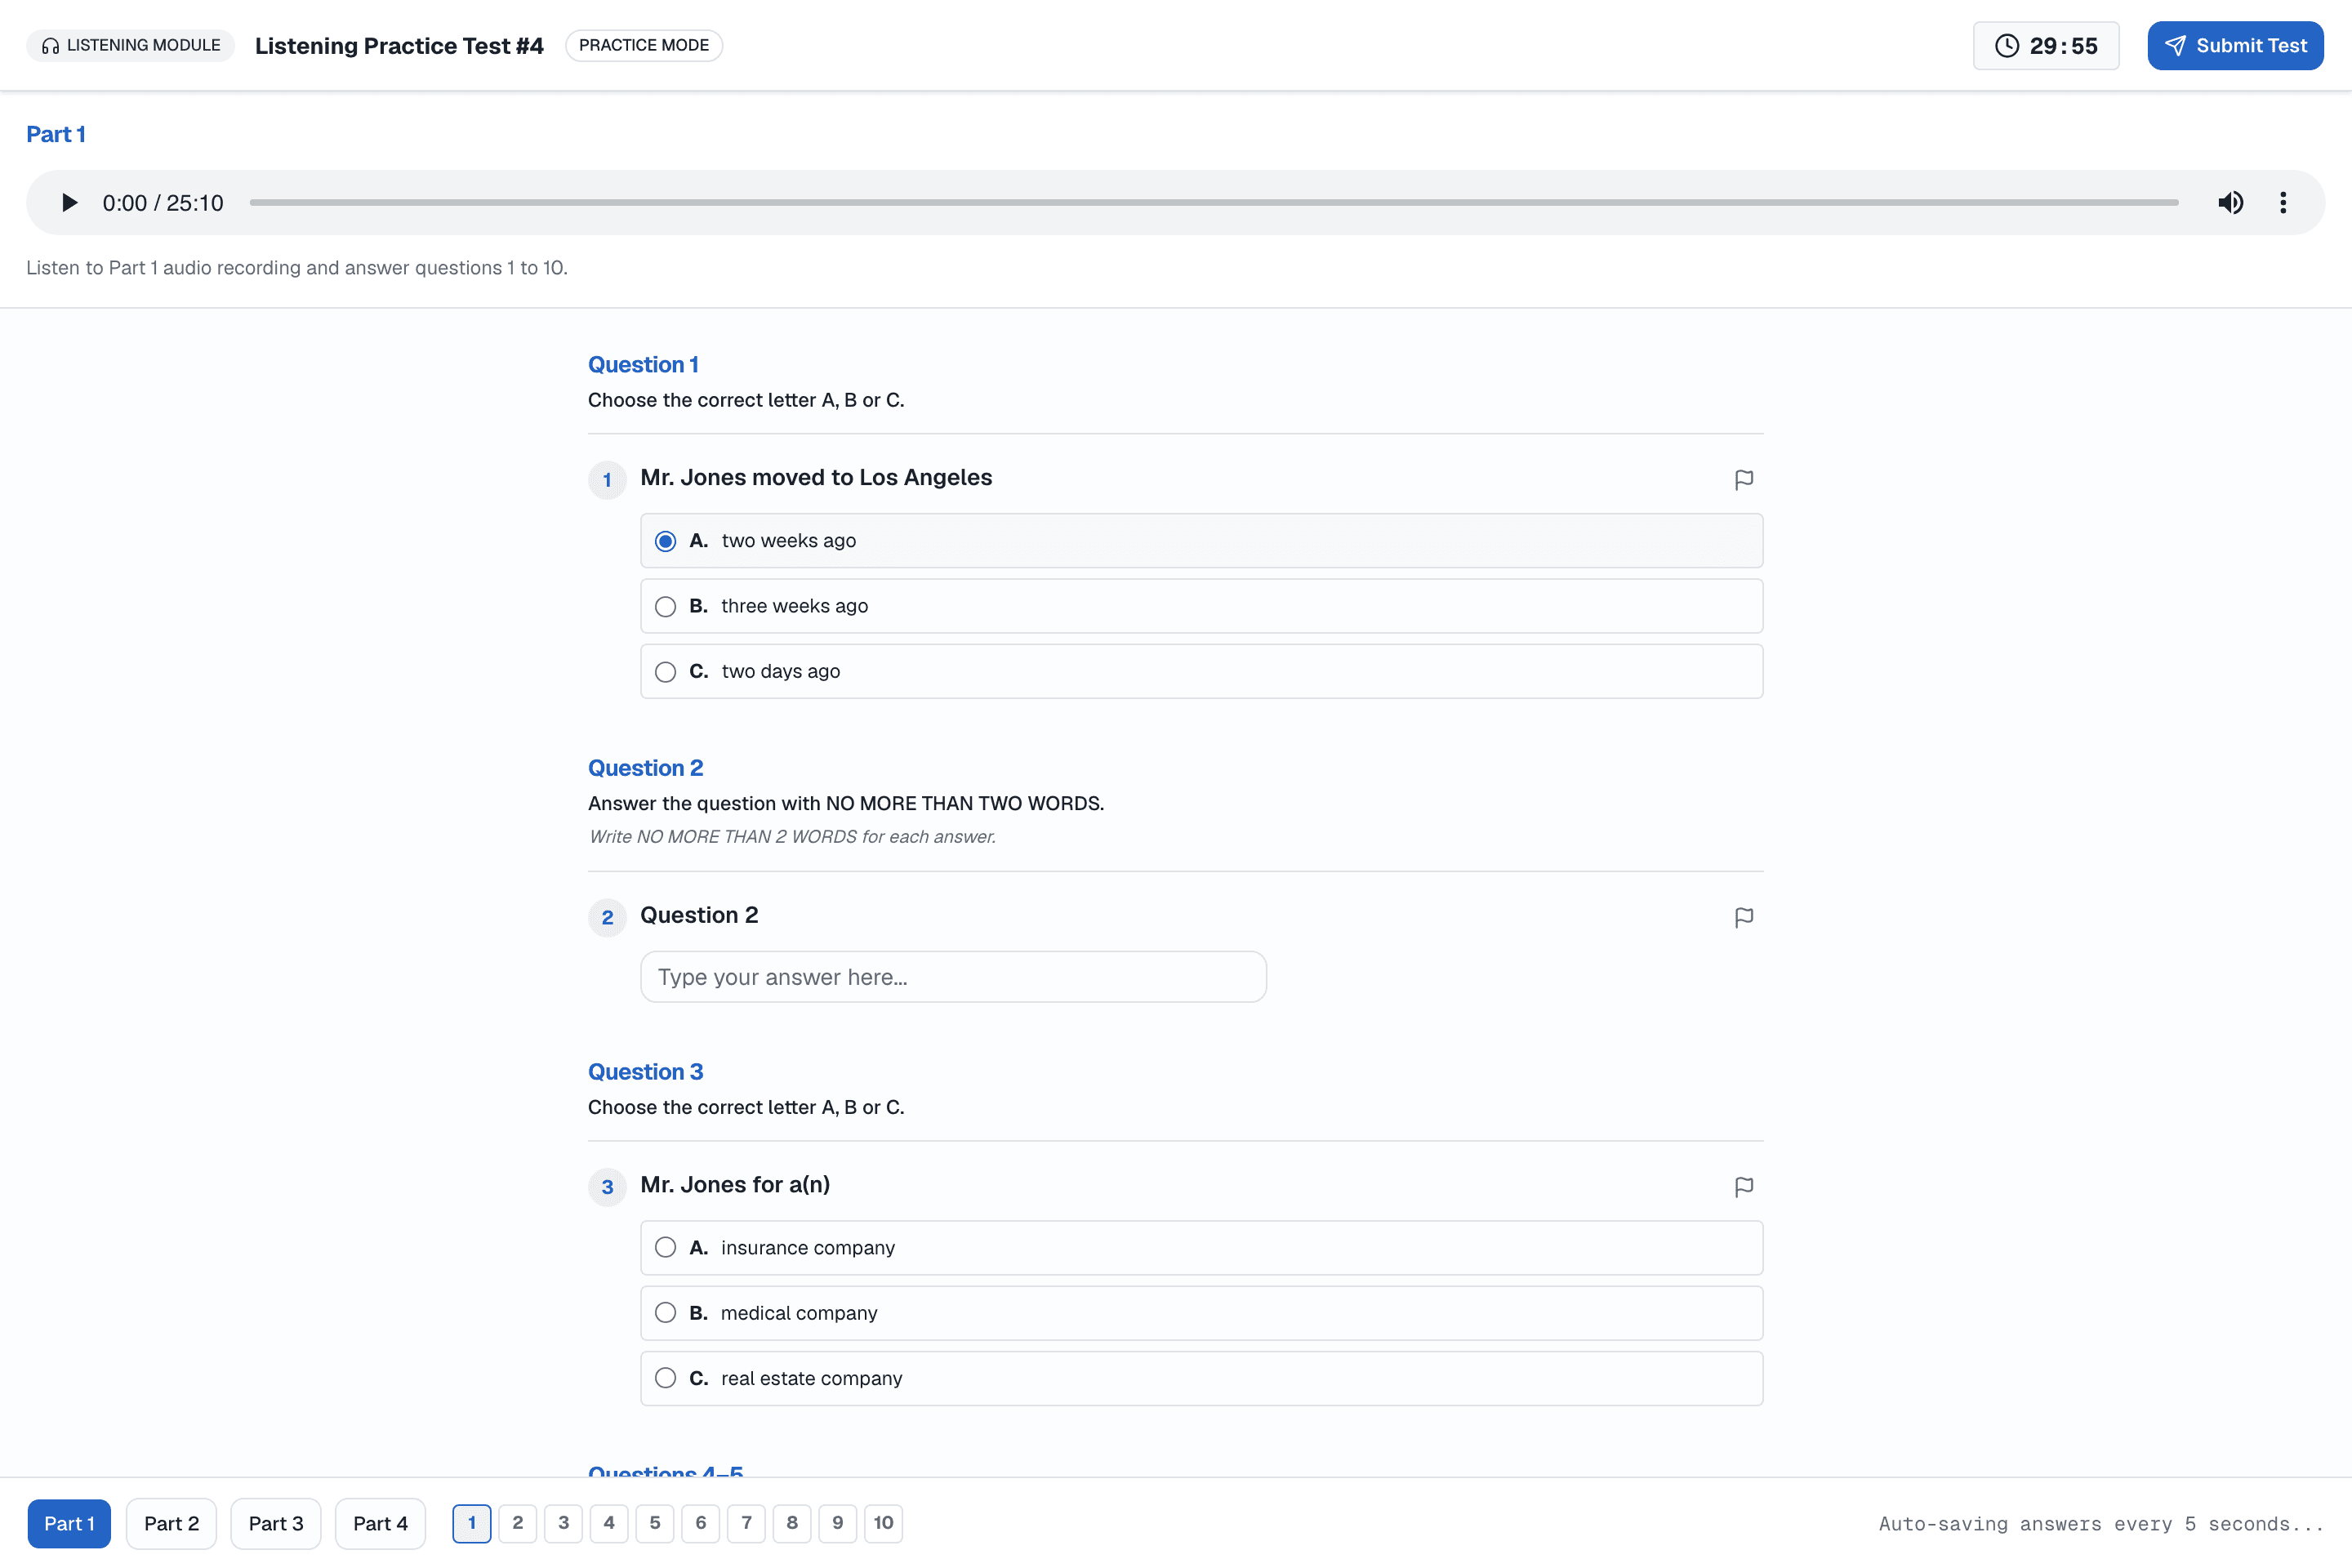Viewport: 2352px width, 1568px height.
Task: Select option B three weeks ago
Action: click(x=1201, y=606)
